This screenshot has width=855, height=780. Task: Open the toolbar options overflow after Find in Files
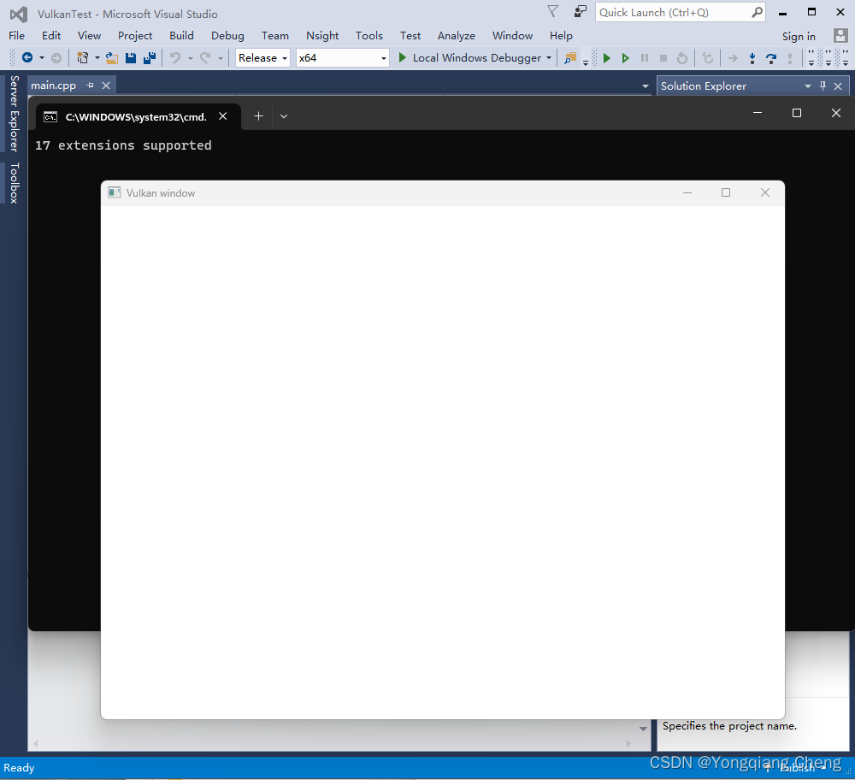click(x=585, y=61)
